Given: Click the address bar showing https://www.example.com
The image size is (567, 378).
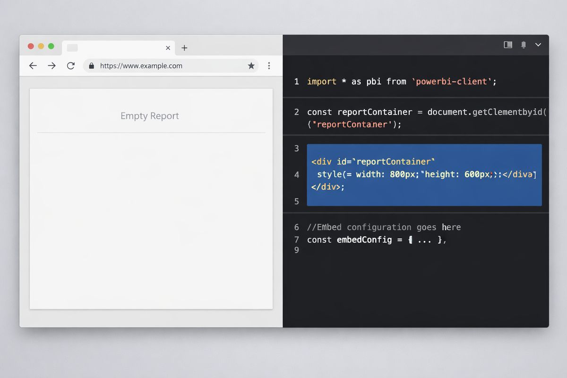Looking at the screenshot, I should (x=171, y=66).
